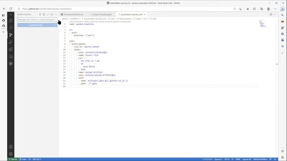Click Spaces: 2 indentation in status bar
The height and width of the screenshot is (161, 287).
point(218,159)
